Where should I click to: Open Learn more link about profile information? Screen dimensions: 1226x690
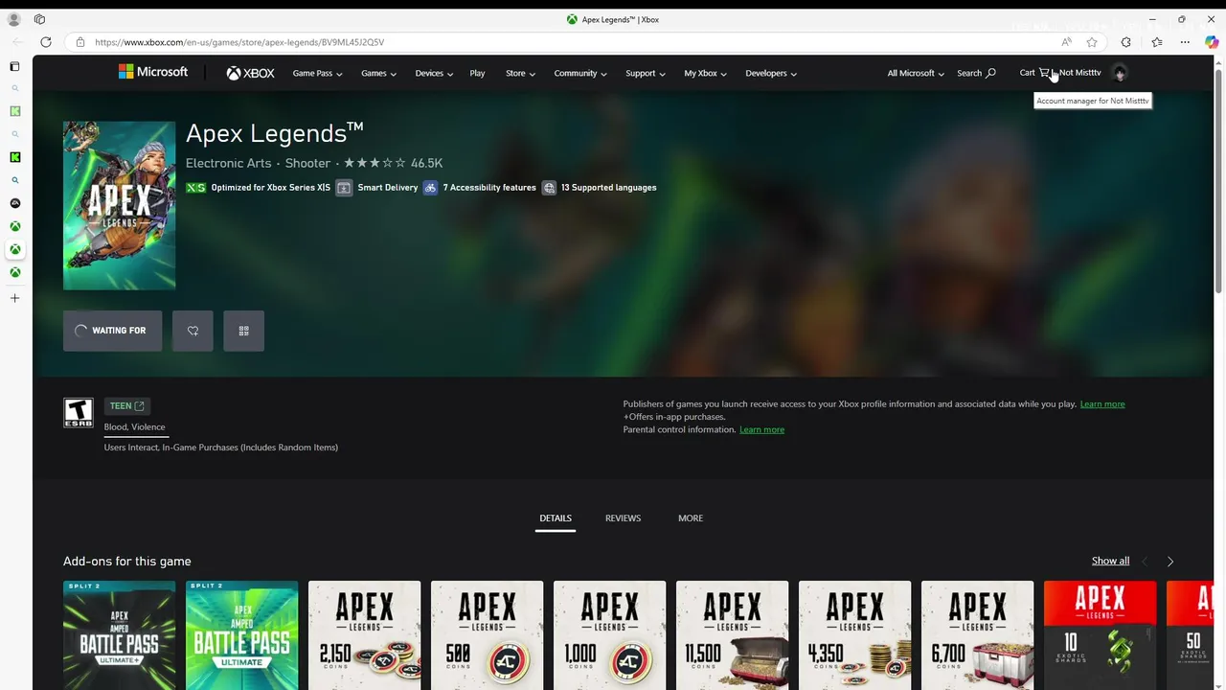[1102, 404]
